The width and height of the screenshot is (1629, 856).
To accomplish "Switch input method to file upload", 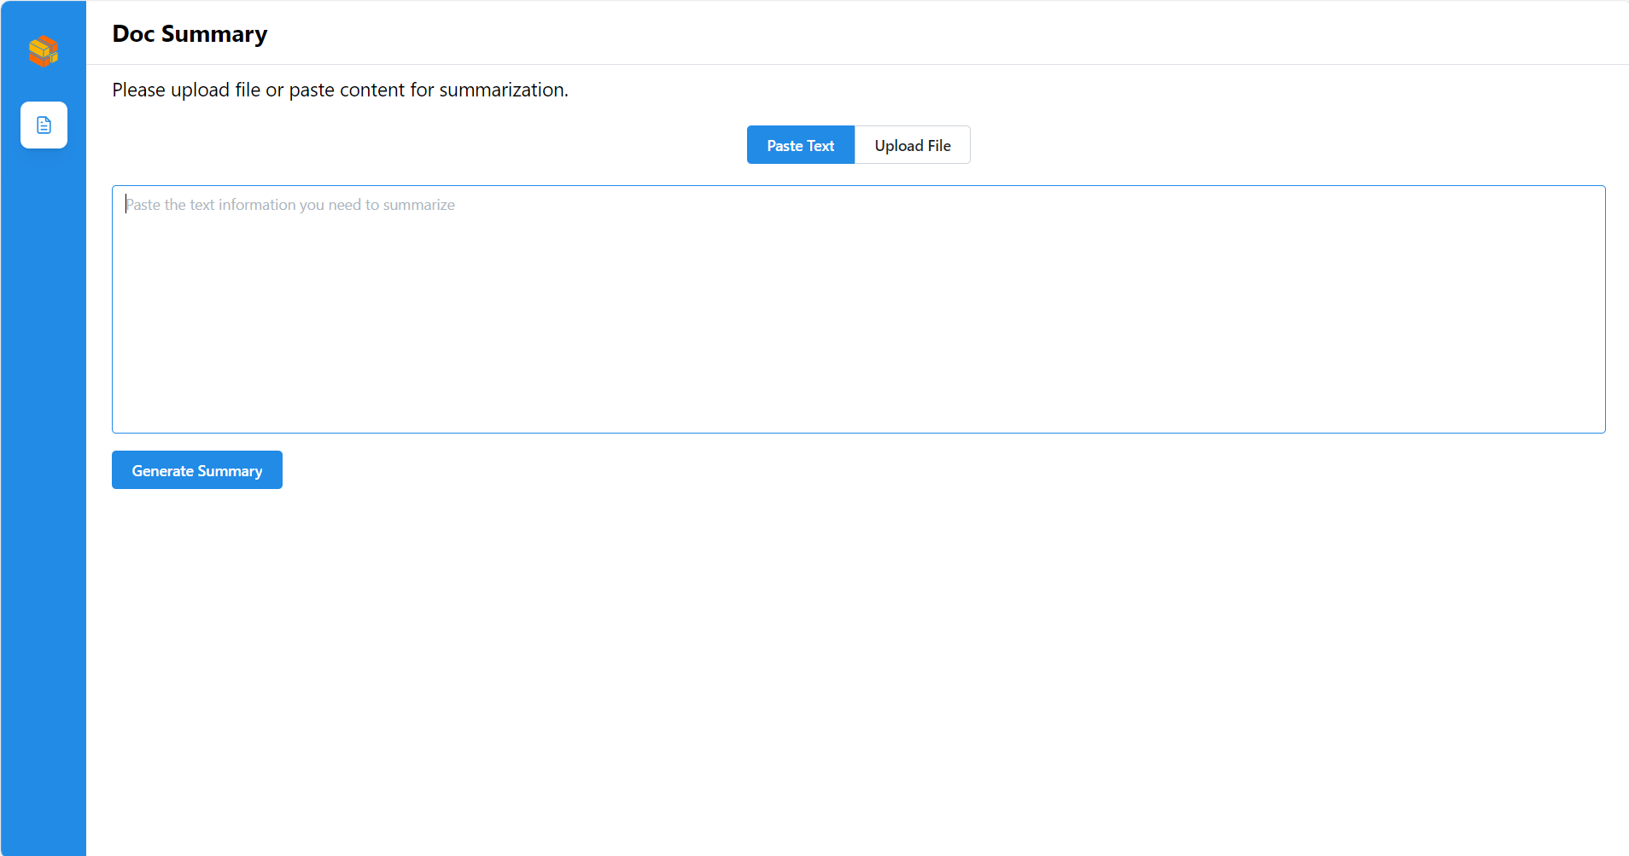I will click(x=912, y=144).
